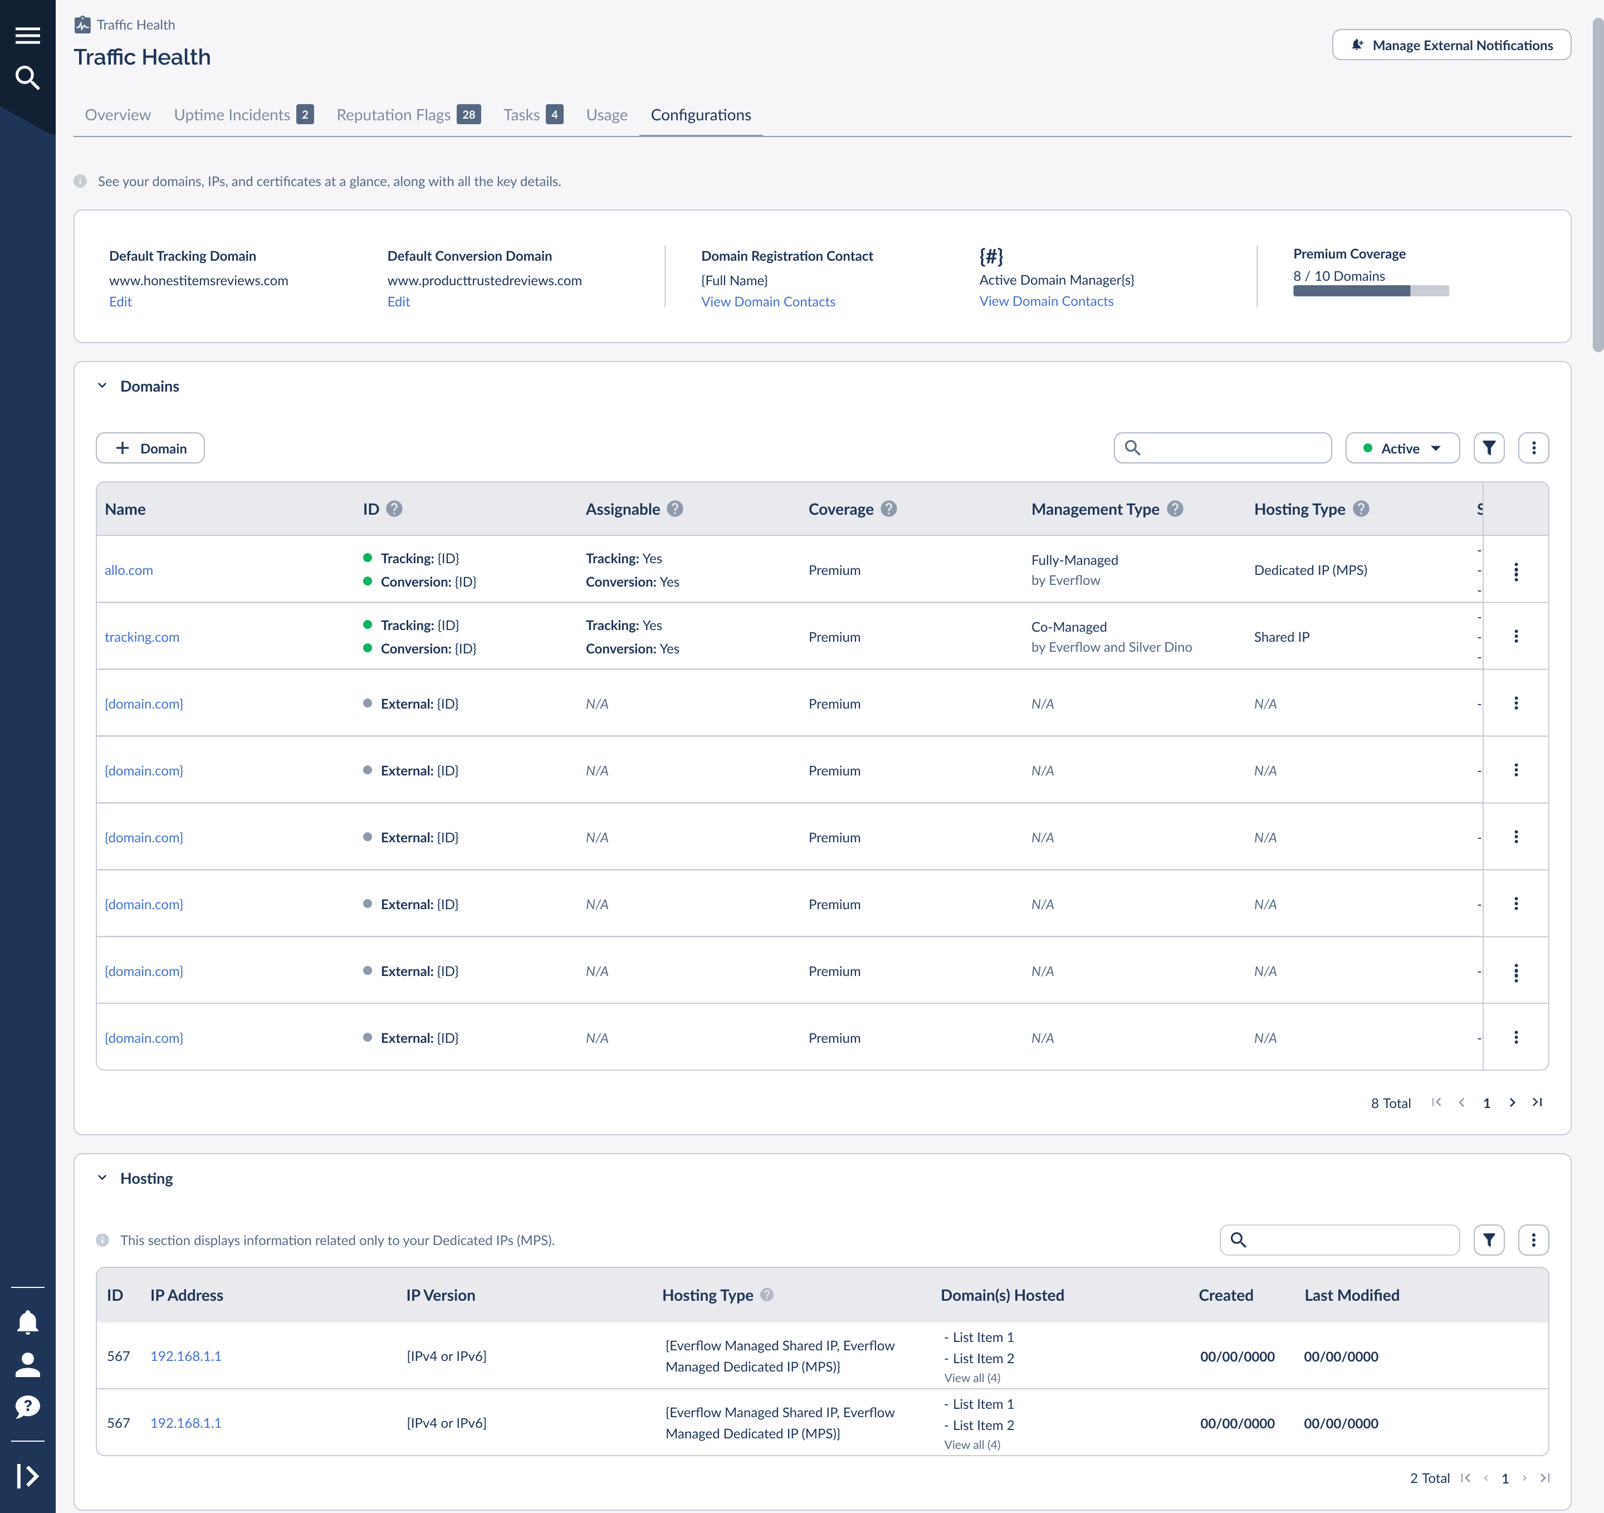The height and width of the screenshot is (1513, 1604).
Task: Edit the Default Tracking Domain
Action: point(120,302)
